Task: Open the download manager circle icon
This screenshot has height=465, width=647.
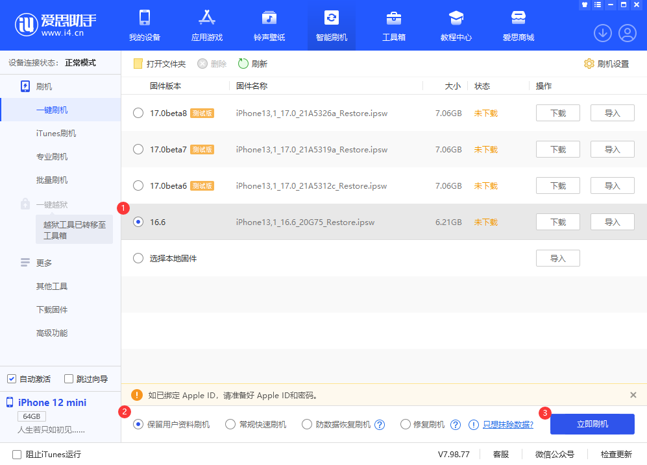Action: click(x=602, y=32)
